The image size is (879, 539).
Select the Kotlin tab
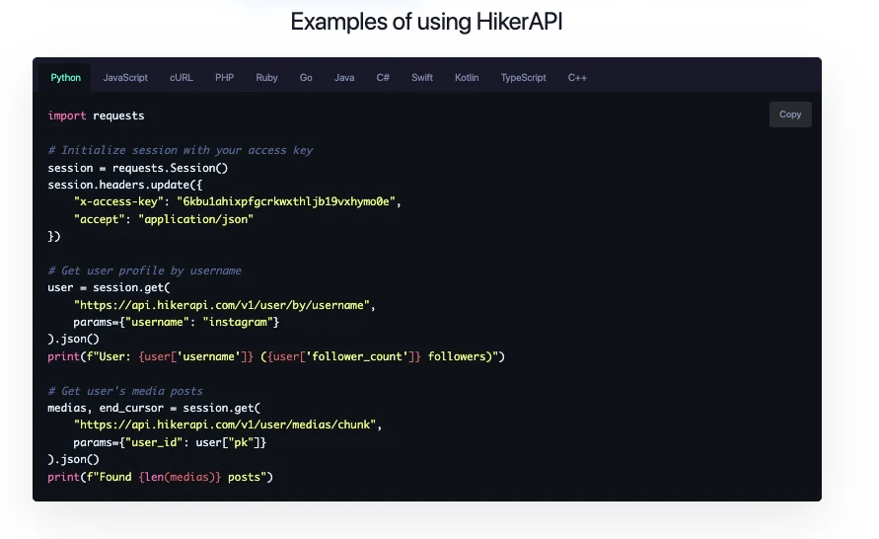(x=467, y=77)
